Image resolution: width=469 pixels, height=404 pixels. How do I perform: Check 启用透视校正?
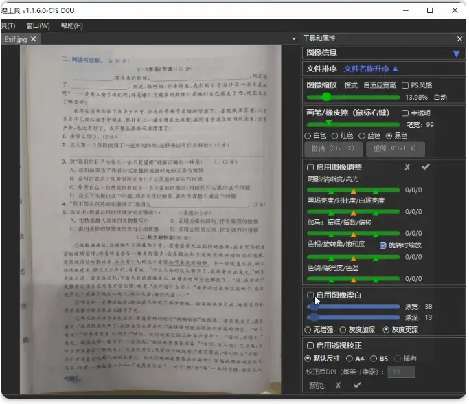point(310,346)
